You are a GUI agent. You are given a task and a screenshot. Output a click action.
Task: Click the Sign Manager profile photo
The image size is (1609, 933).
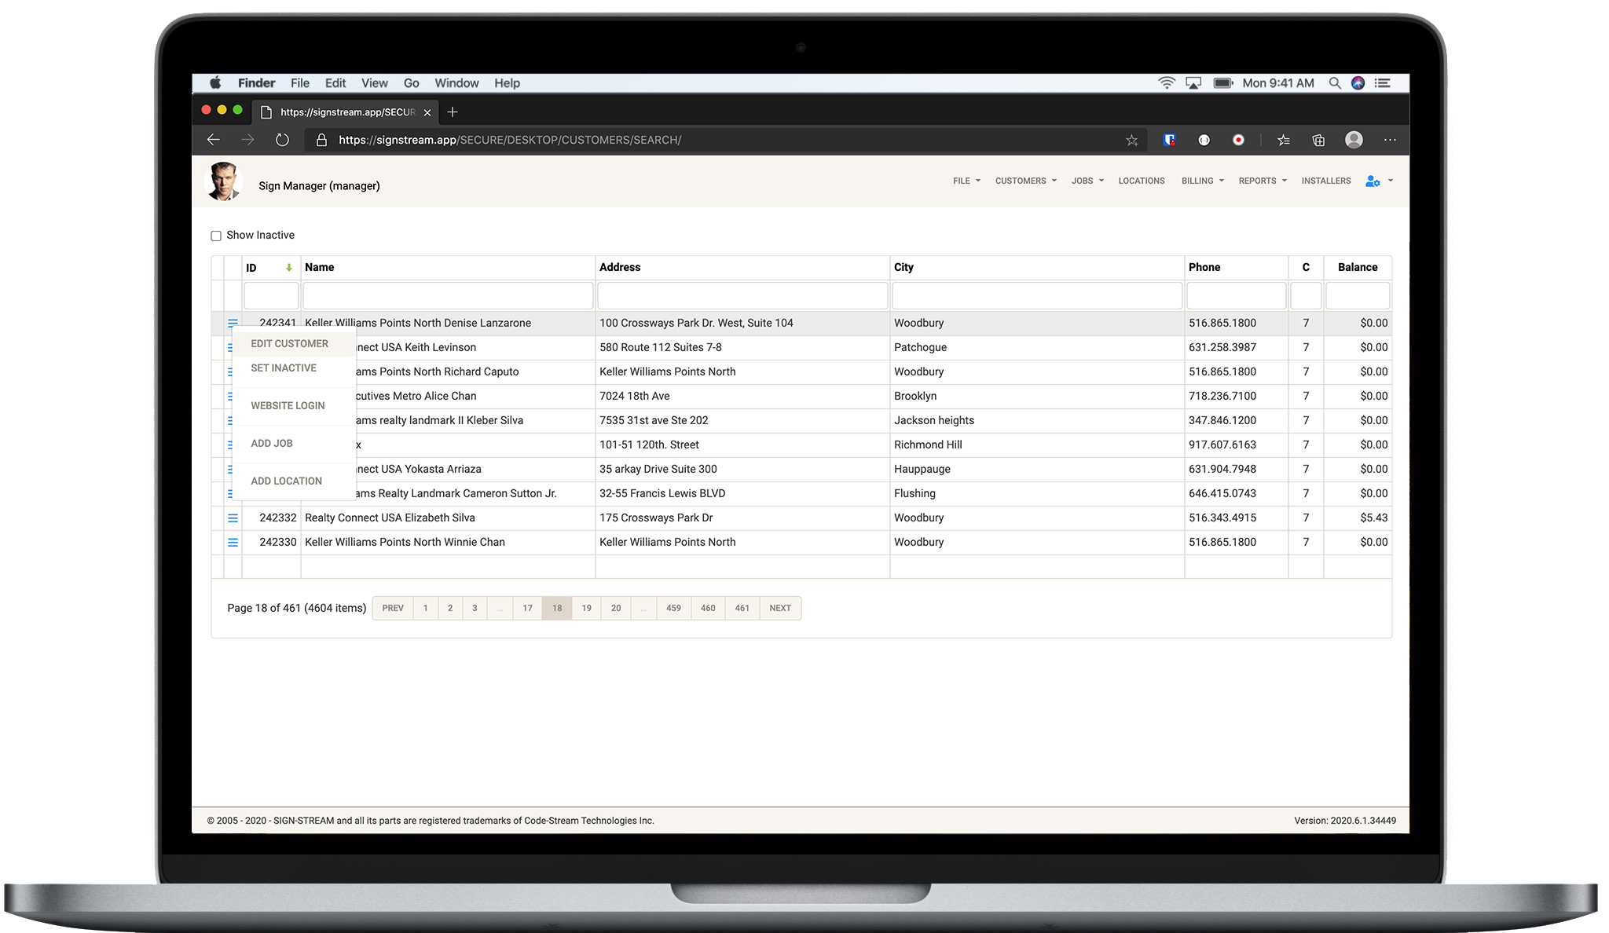pyautogui.click(x=224, y=181)
